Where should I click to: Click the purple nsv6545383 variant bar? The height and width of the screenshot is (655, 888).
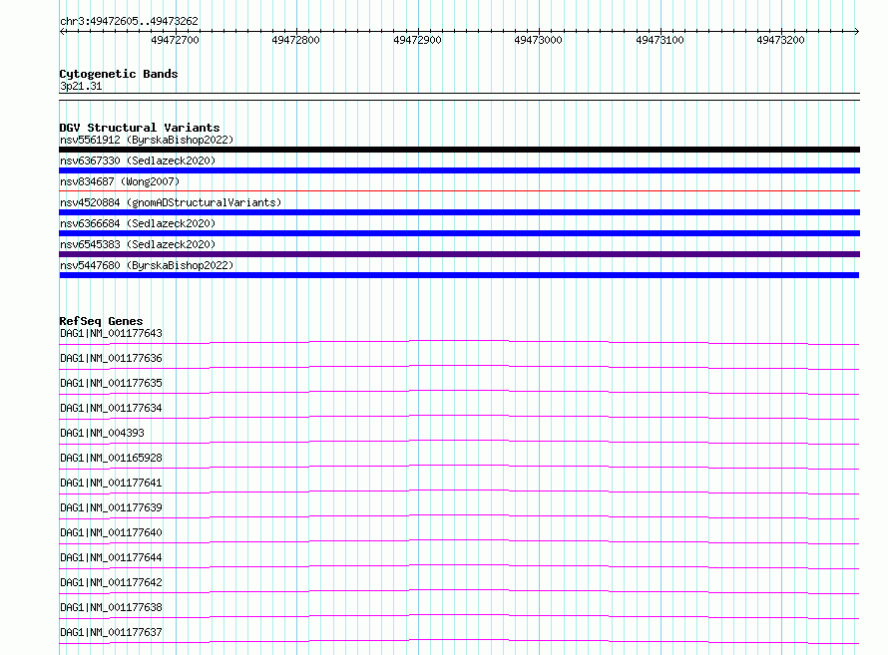point(459,254)
